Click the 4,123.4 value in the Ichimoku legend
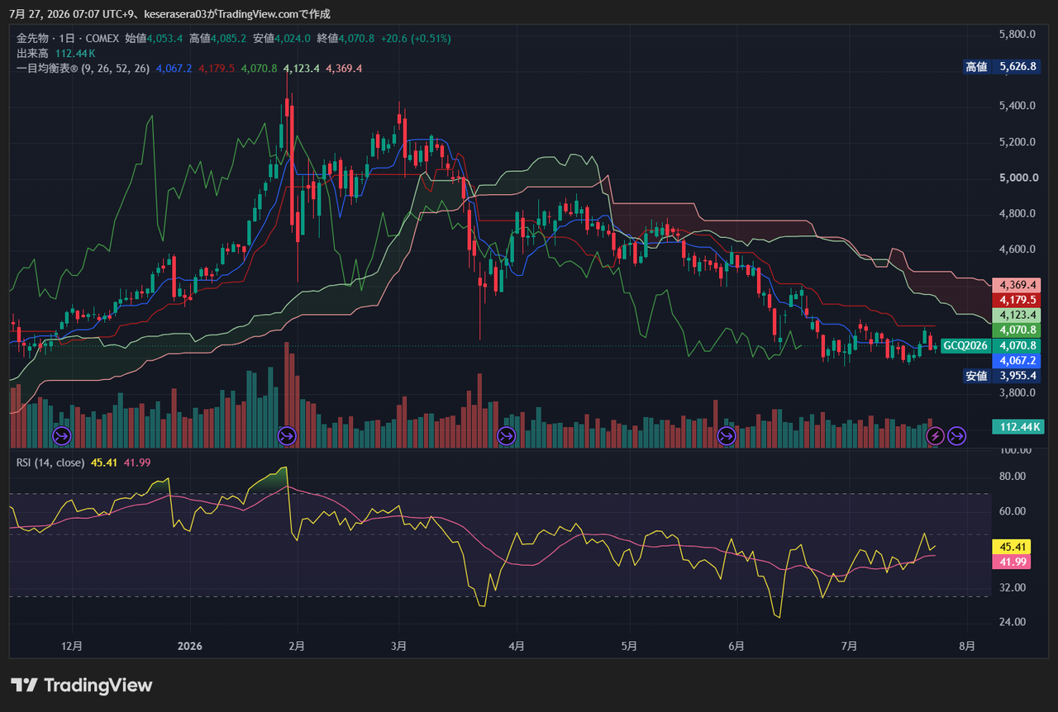The image size is (1058, 712). 301,69
